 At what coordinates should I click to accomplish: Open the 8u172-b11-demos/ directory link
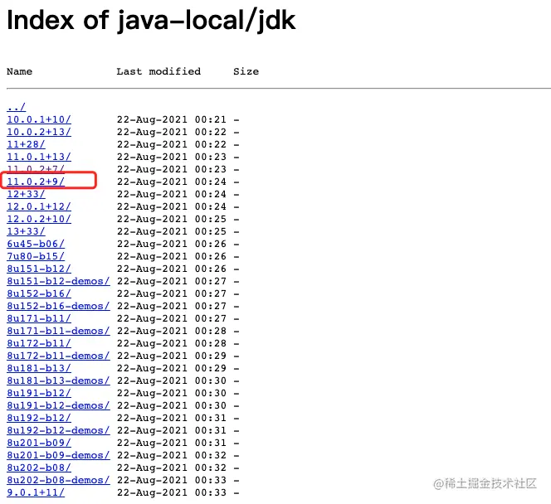point(58,356)
